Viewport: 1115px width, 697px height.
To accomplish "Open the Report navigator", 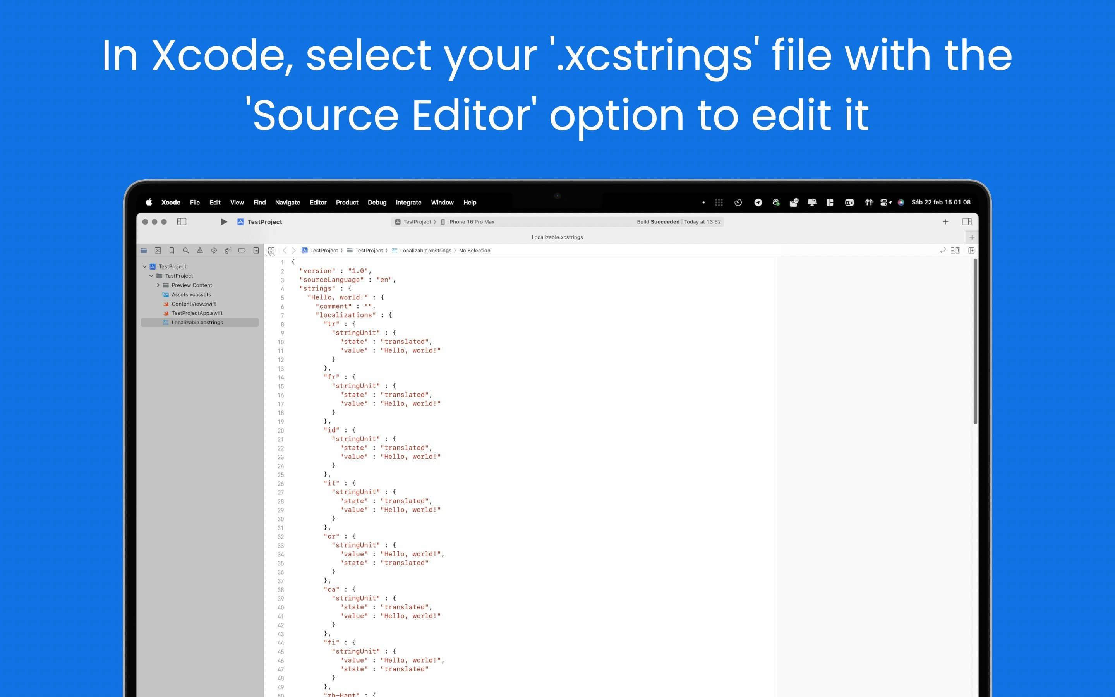I will click(256, 250).
